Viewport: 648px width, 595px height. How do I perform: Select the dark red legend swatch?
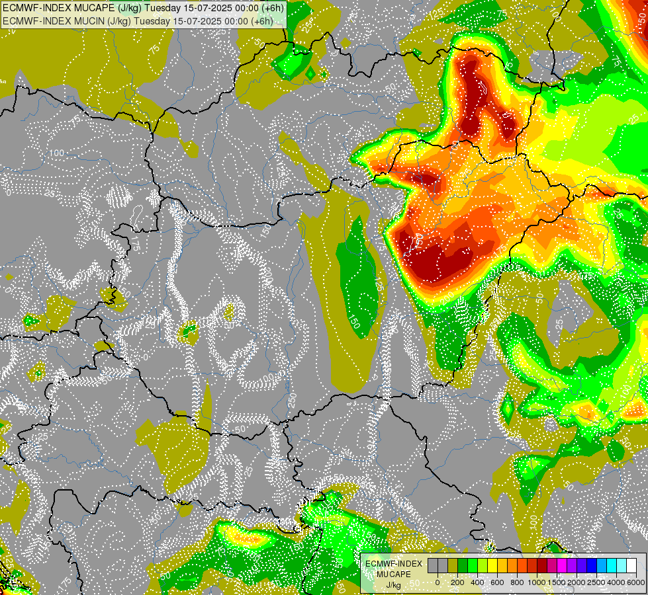point(542,566)
